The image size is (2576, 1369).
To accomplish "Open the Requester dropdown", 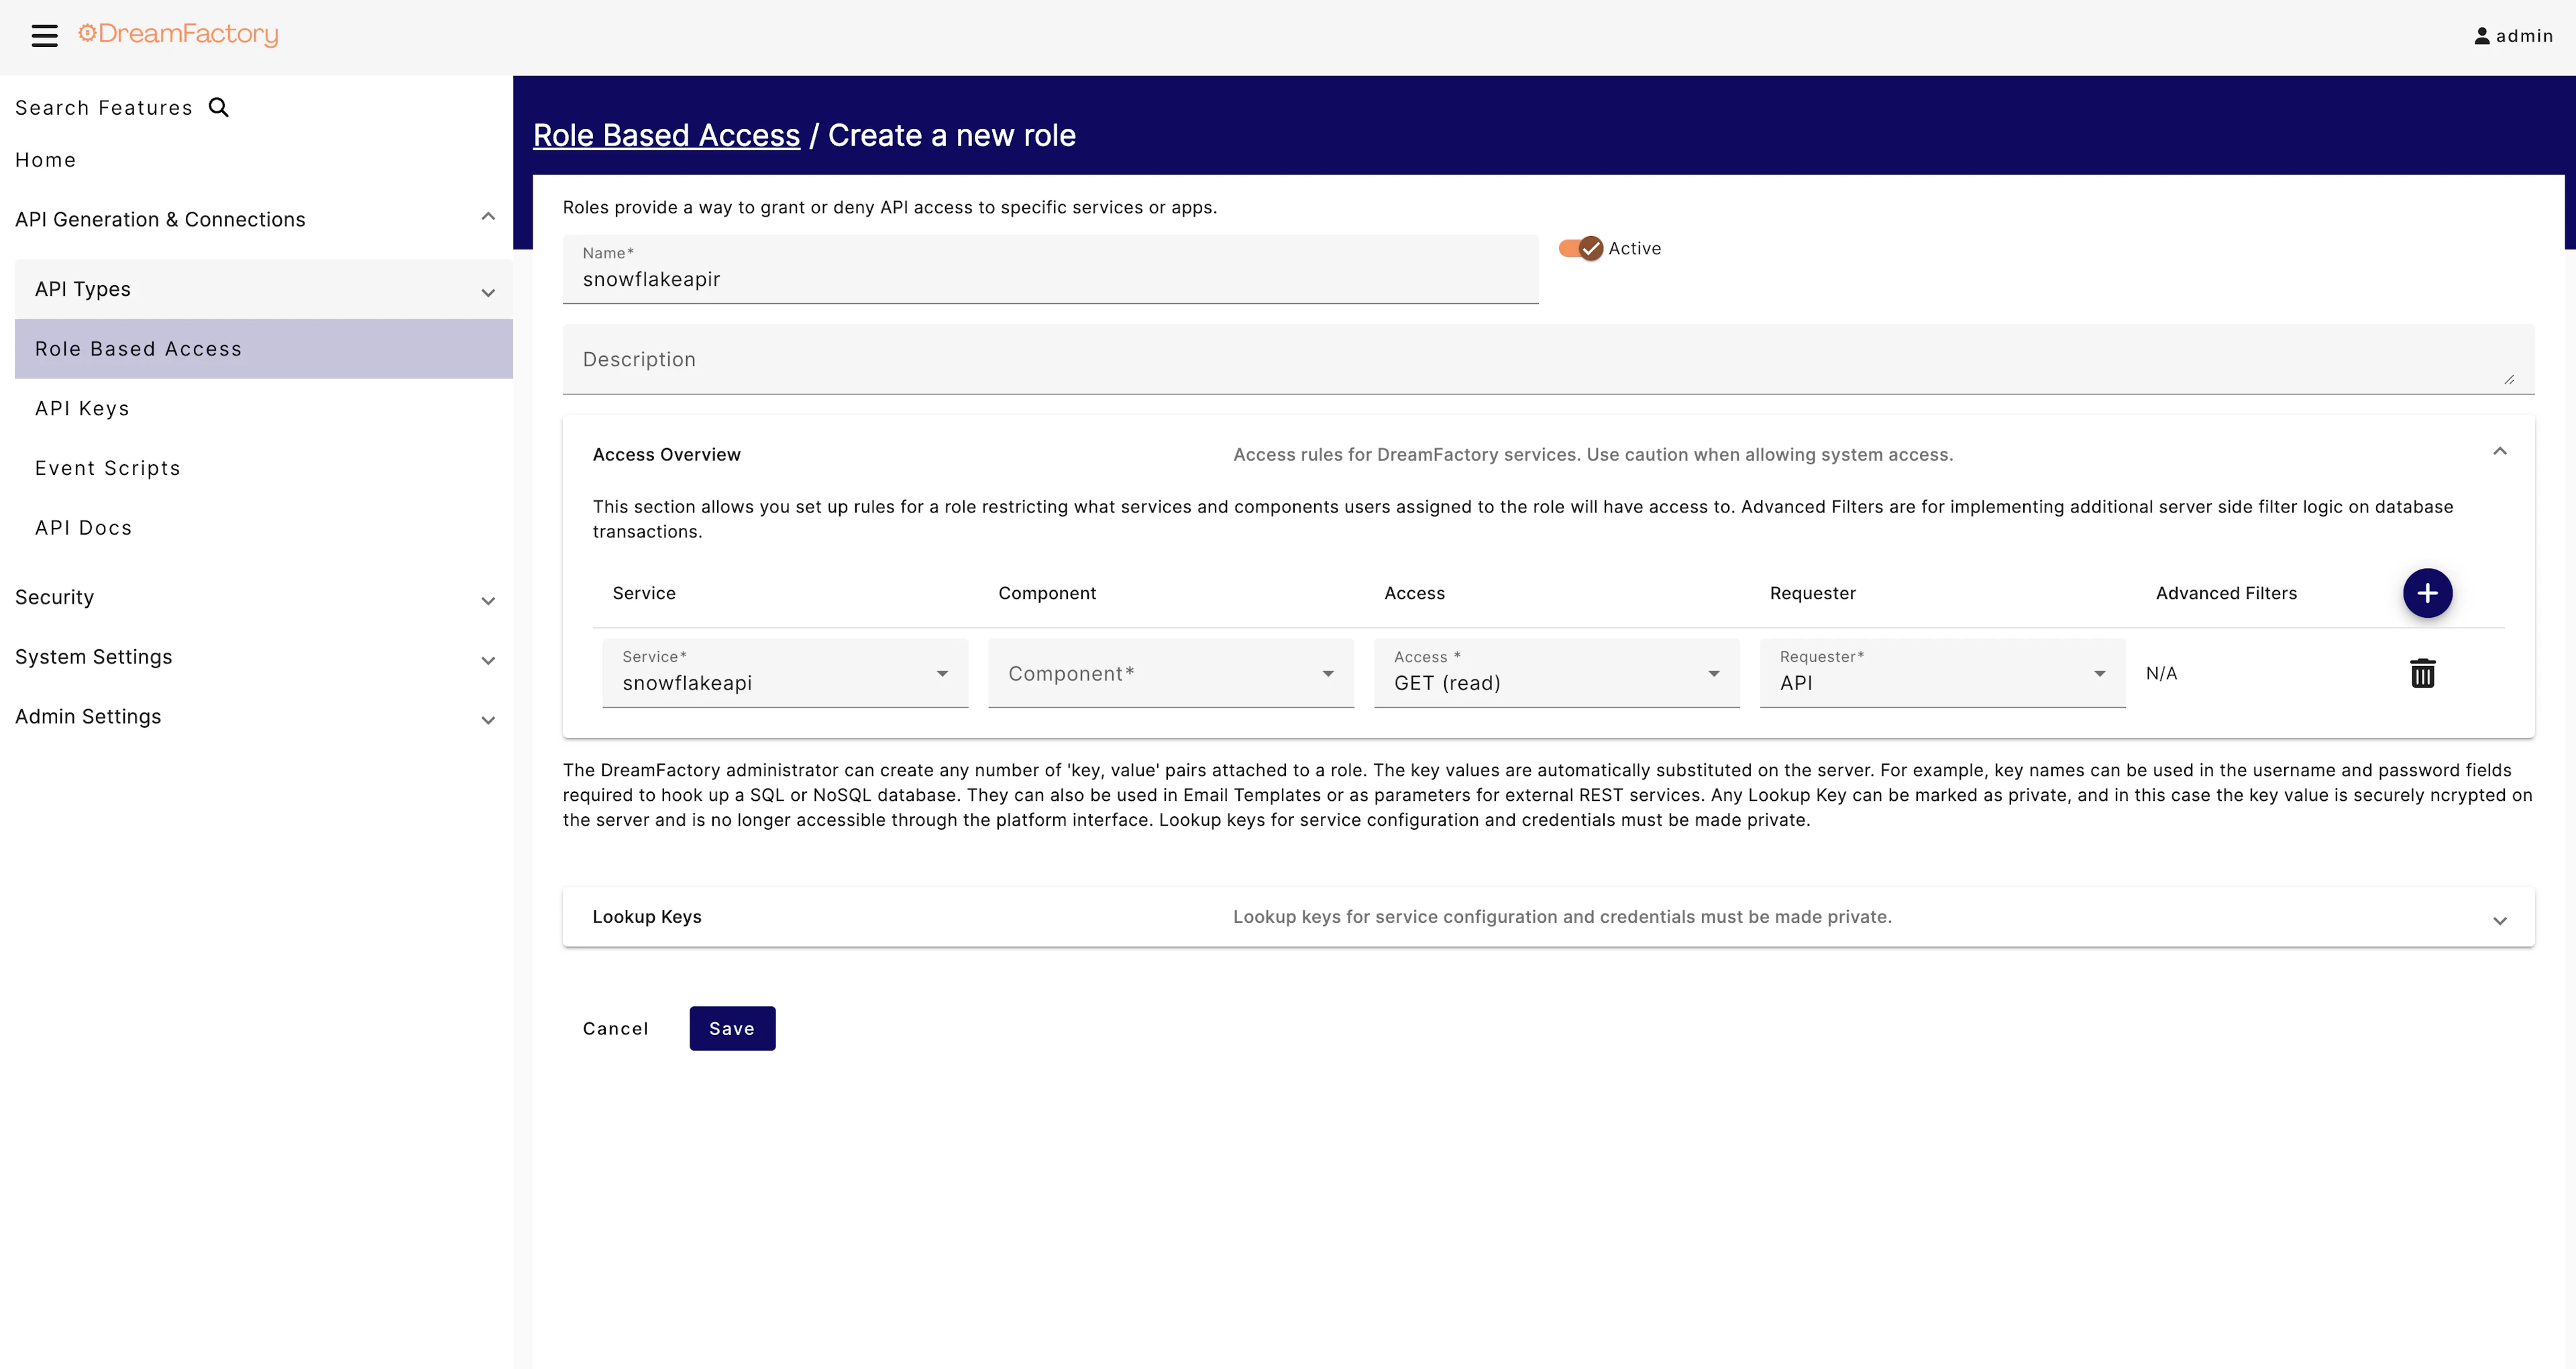I will (x=1942, y=674).
